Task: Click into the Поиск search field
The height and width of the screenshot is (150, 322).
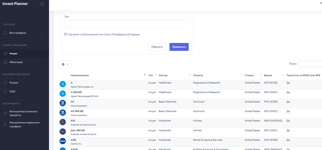Action: (310, 64)
